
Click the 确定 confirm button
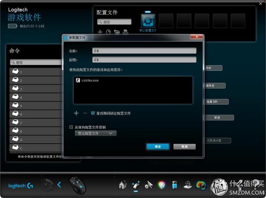pos(158,147)
